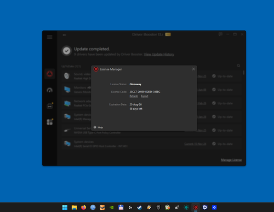Click the Intel Serial IO GPIO row icon

pyautogui.click(x=67, y=144)
